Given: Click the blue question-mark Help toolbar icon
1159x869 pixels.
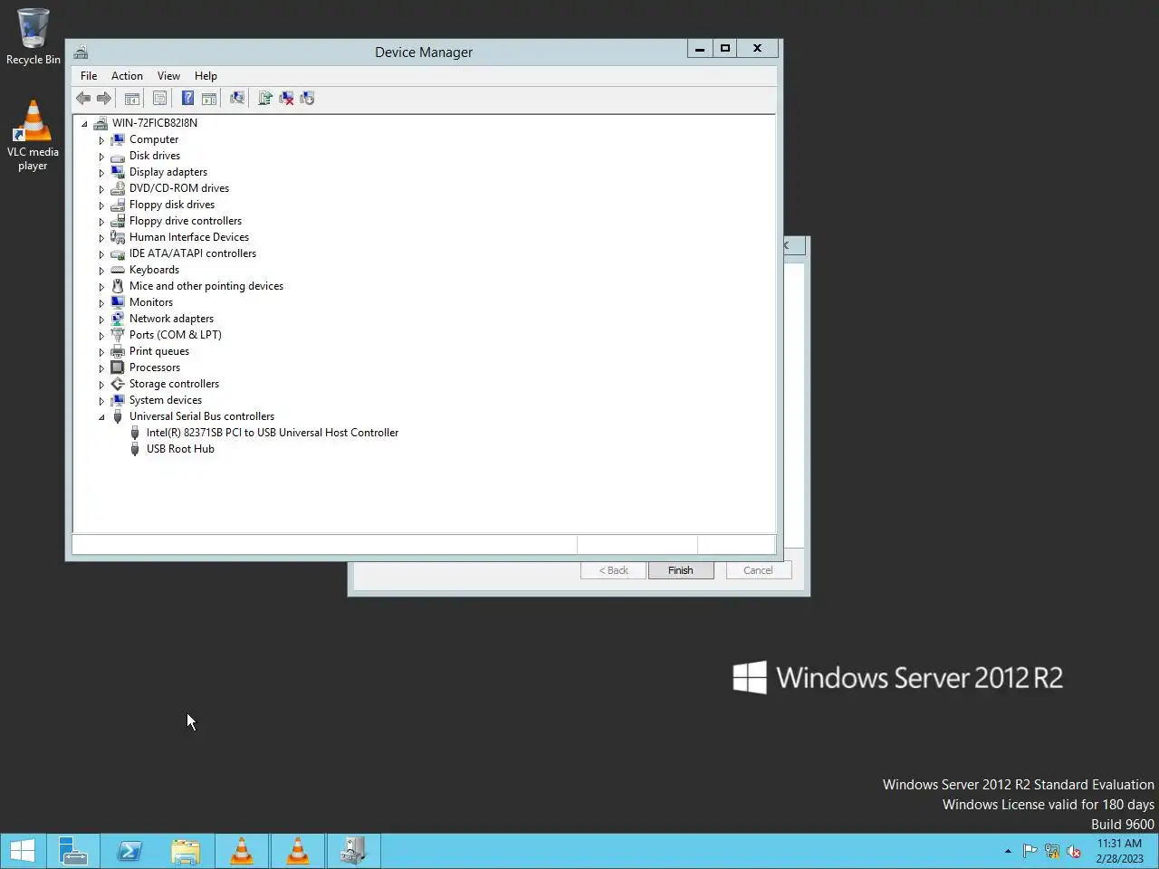Looking at the screenshot, I should coord(187,99).
